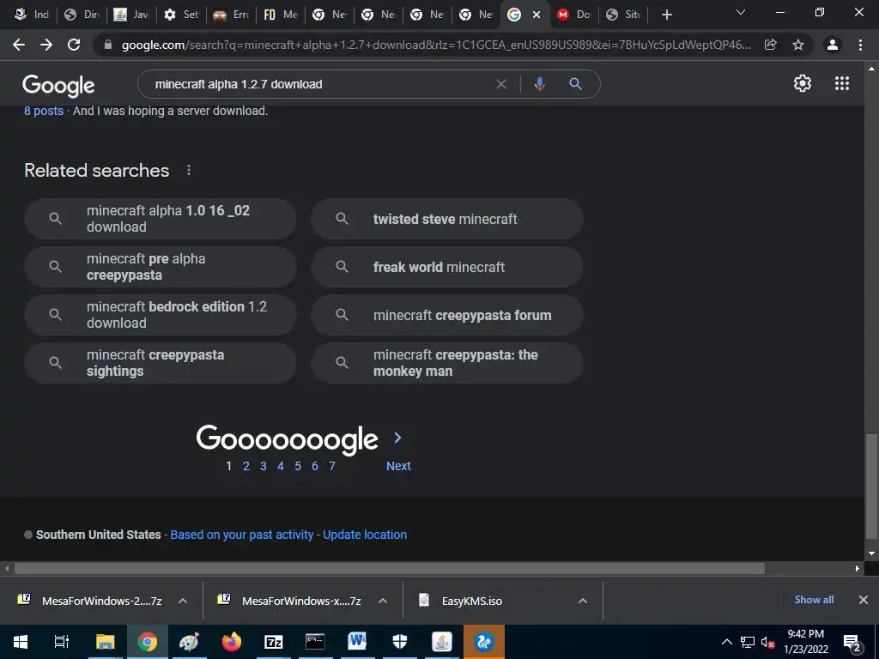Expand options for MesaForWindows-x....7z download
The width and height of the screenshot is (879, 659).
(383, 601)
